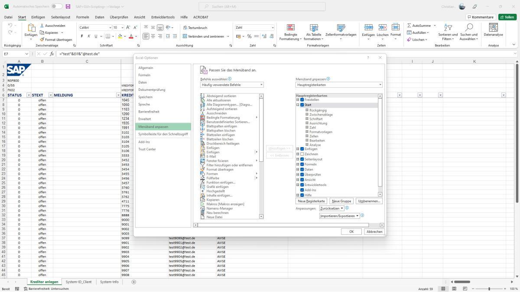Apply italic formatting via the K icon

tap(88, 36)
